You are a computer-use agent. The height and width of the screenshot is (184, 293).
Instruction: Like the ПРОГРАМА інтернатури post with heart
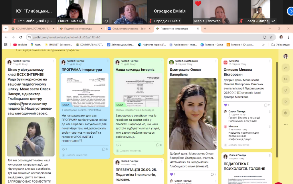pos(64,149)
